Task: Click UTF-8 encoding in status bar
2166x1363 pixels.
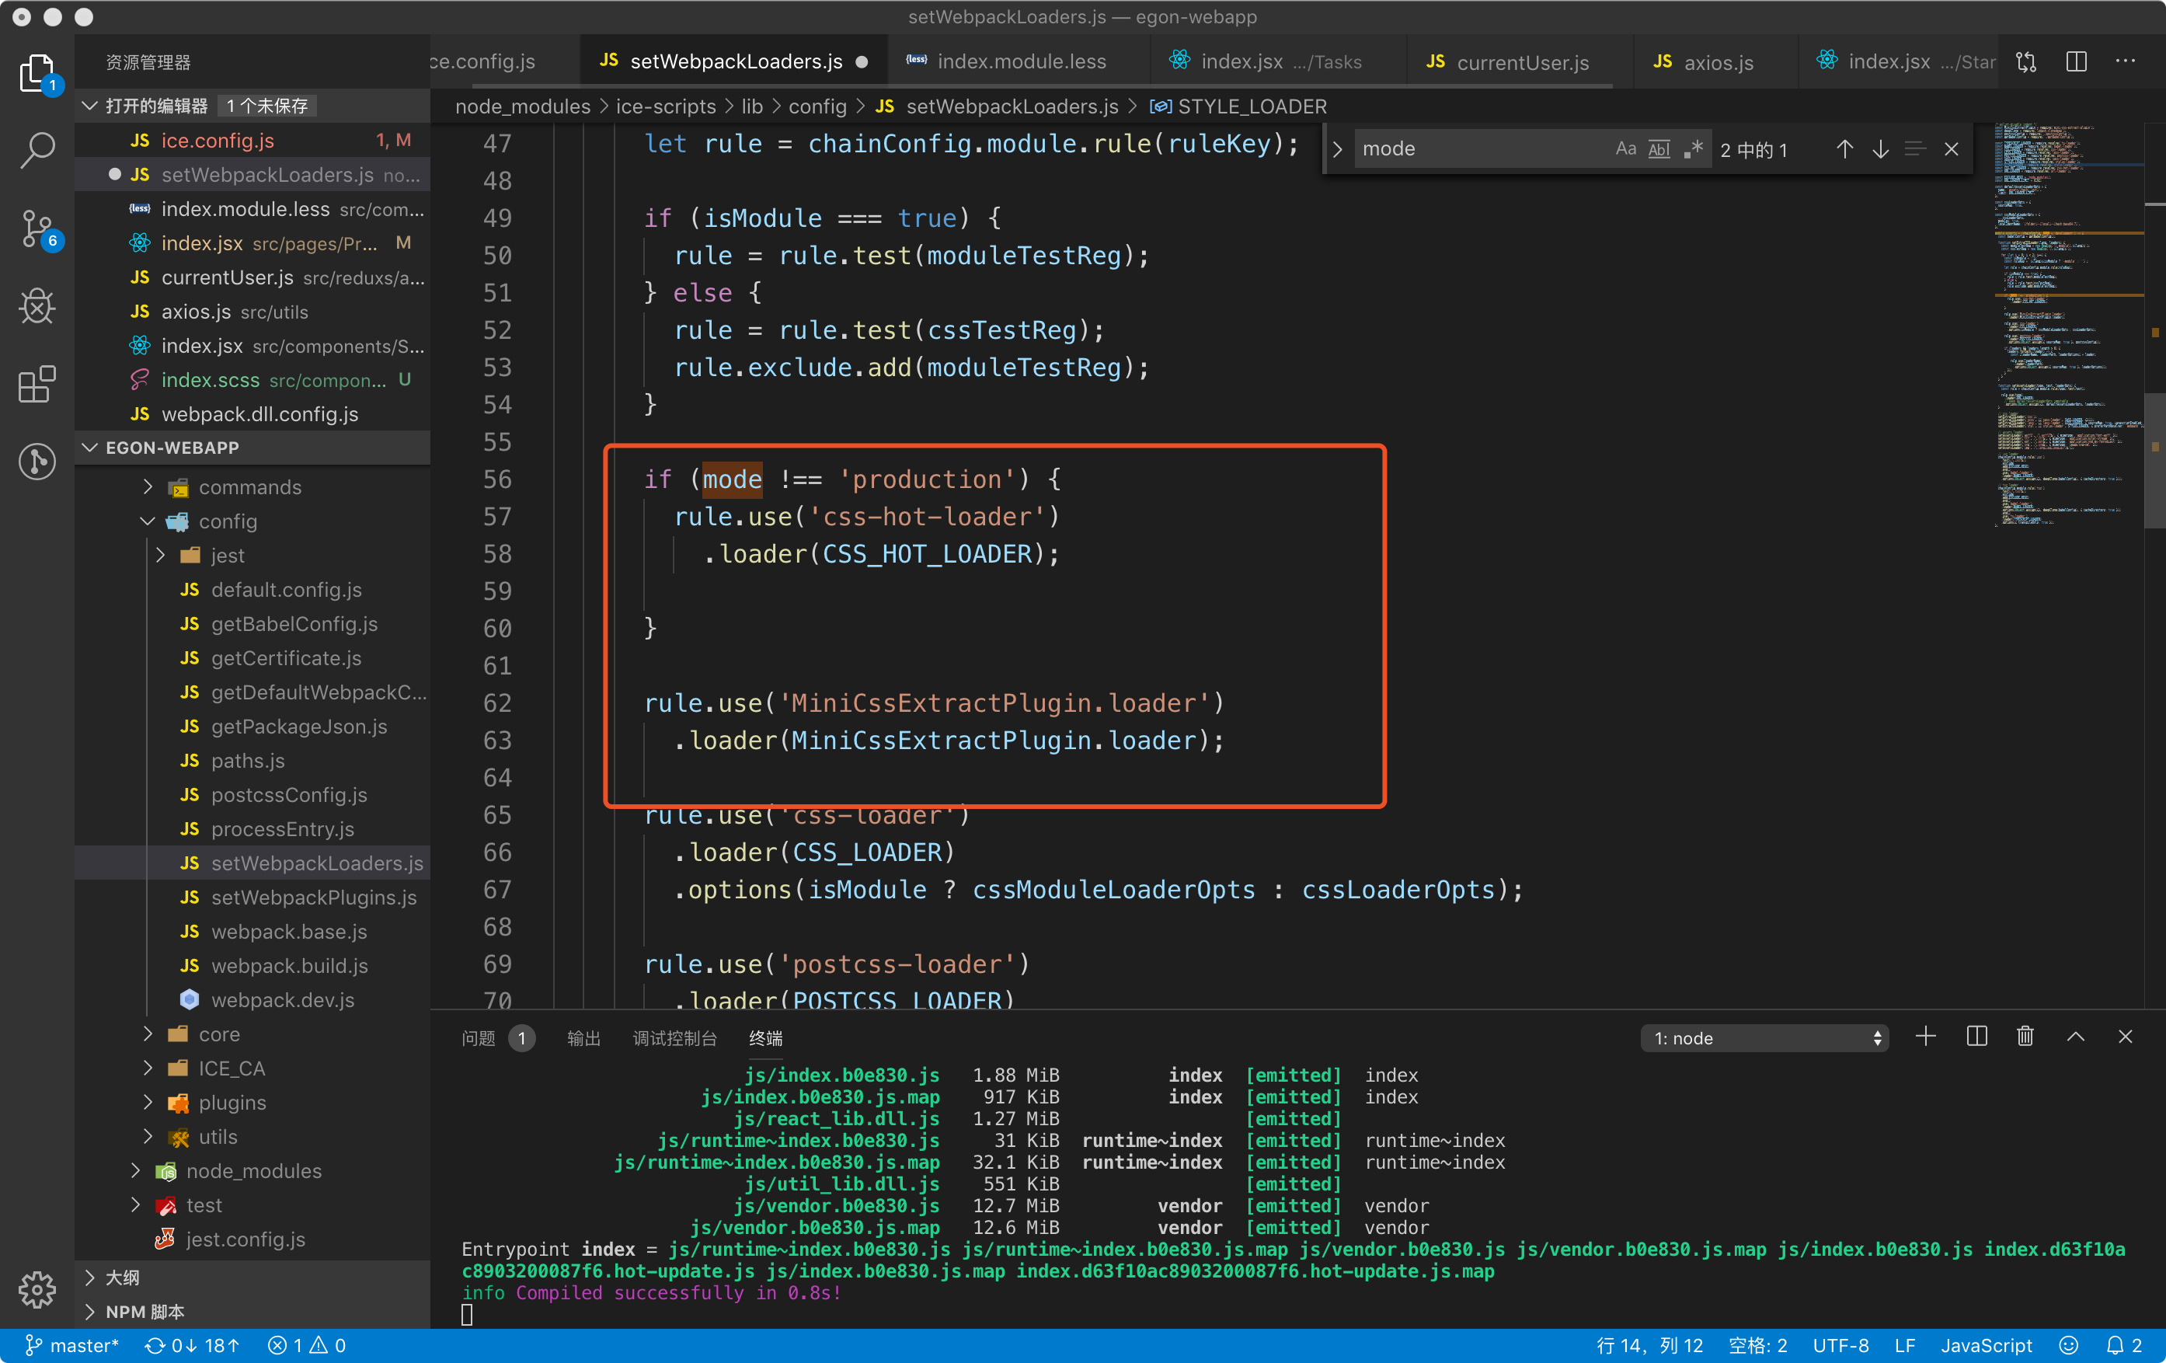Action: [x=1840, y=1345]
